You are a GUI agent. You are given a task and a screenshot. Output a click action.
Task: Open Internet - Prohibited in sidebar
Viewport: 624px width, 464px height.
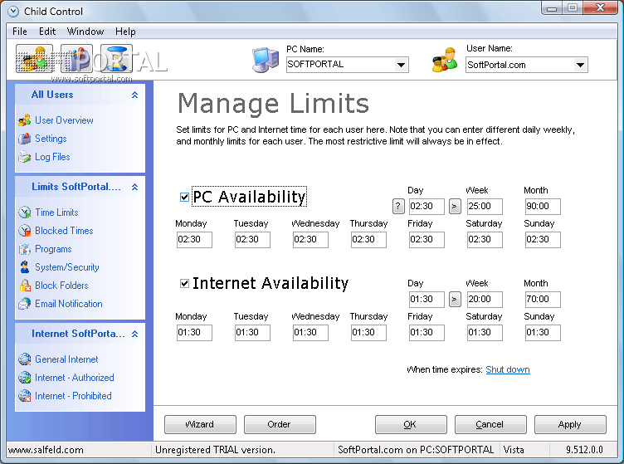tap(73, 396)
